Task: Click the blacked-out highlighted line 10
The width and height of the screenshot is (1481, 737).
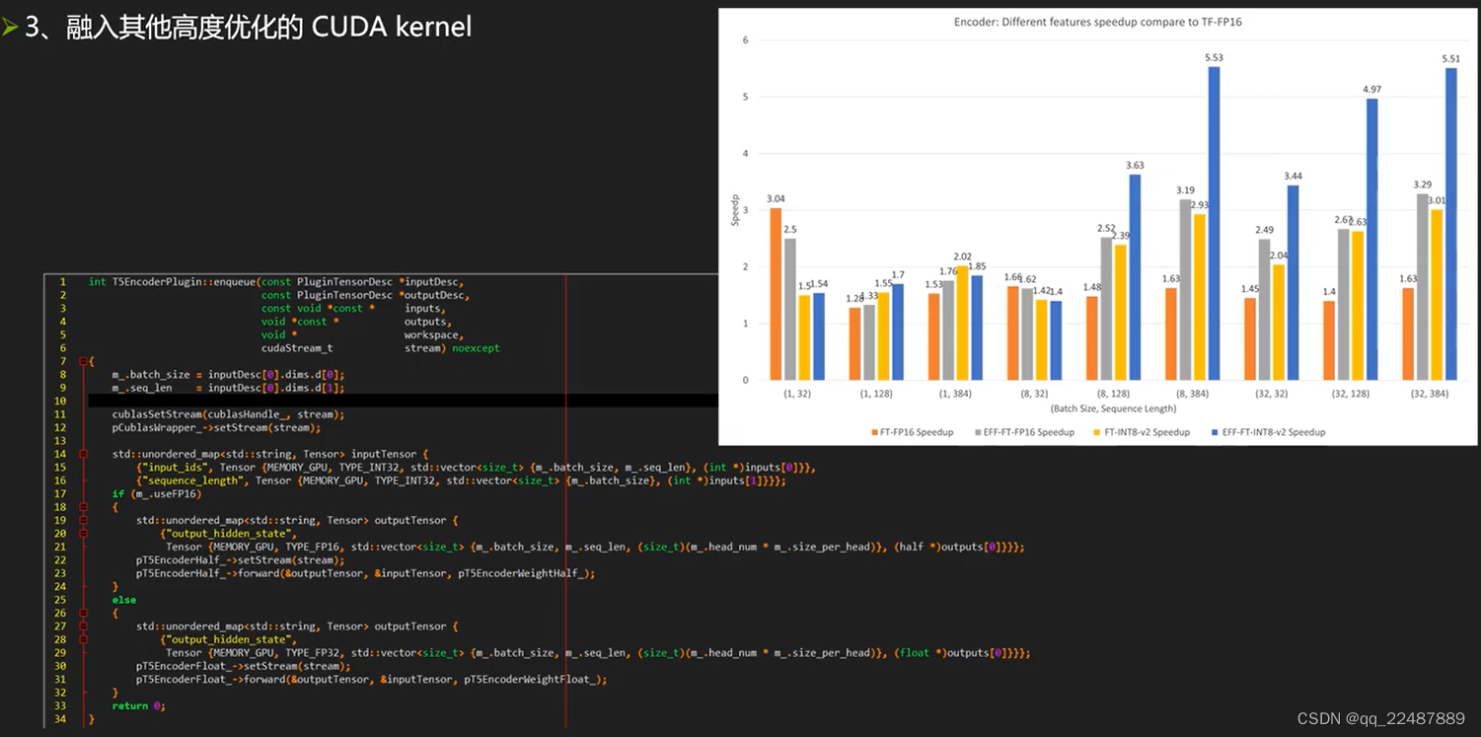Action: click(404, 402)
